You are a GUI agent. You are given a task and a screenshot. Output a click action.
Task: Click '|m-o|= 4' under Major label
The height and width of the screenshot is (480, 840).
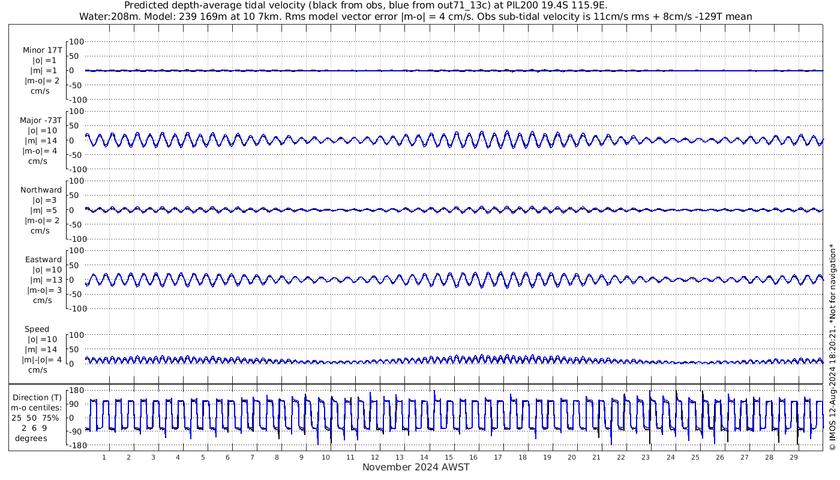coord(41,151)
